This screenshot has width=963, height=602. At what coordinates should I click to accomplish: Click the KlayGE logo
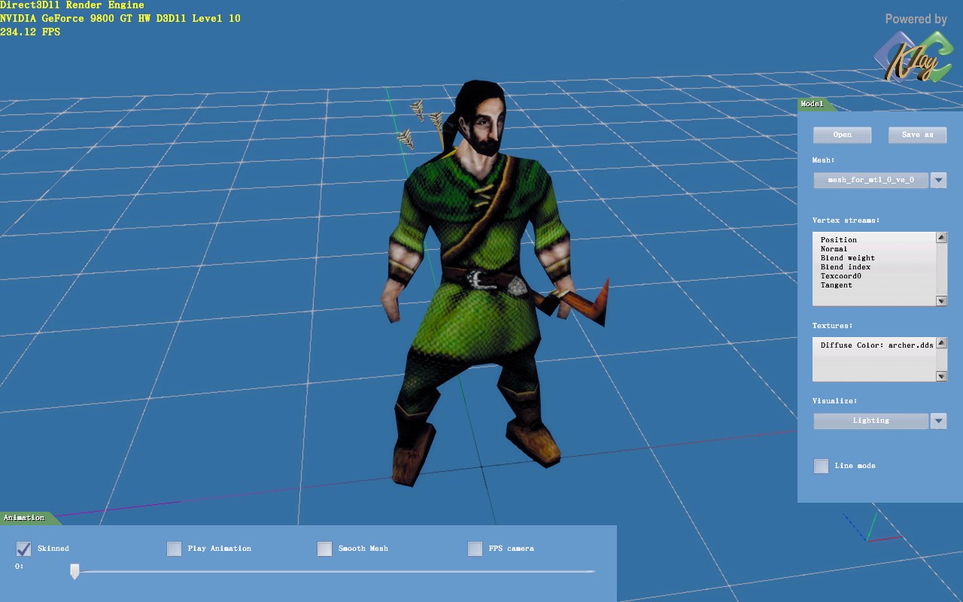913,59
